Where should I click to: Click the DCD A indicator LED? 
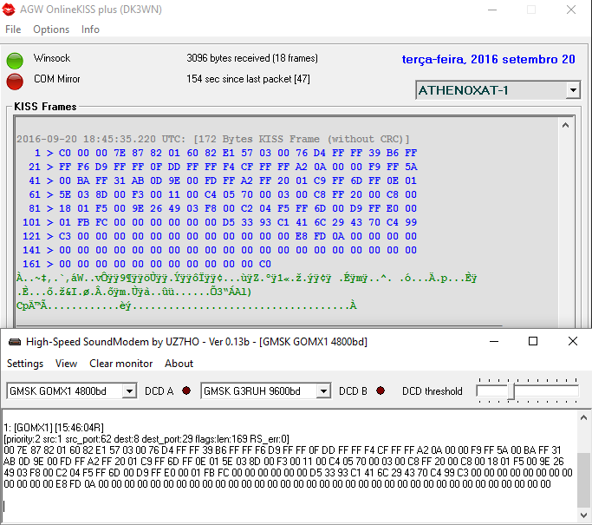[186, 390]
